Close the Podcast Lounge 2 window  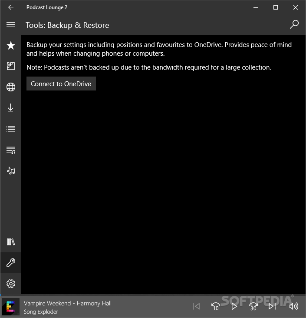click(x=296, y=7)
